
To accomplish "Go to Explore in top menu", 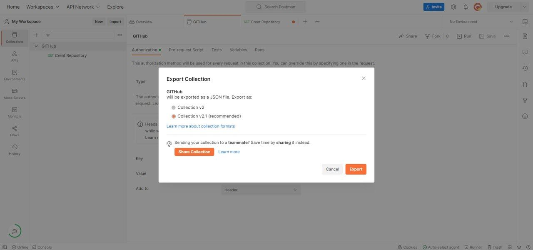I will point(115,7).
